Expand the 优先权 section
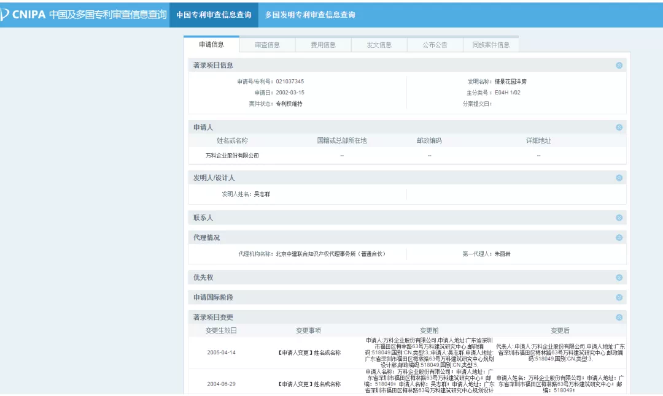The image size is (663, 396). (619, 278)
